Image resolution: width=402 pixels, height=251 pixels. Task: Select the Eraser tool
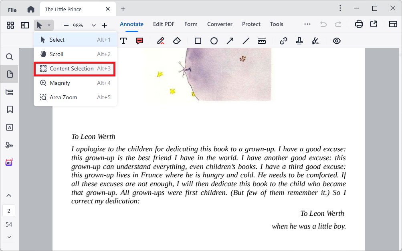point(177,40)
